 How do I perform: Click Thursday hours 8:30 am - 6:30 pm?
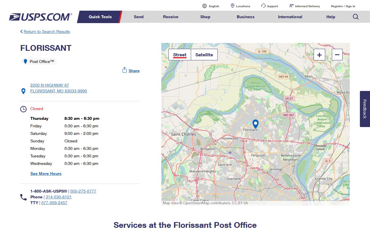coord(82,118)
